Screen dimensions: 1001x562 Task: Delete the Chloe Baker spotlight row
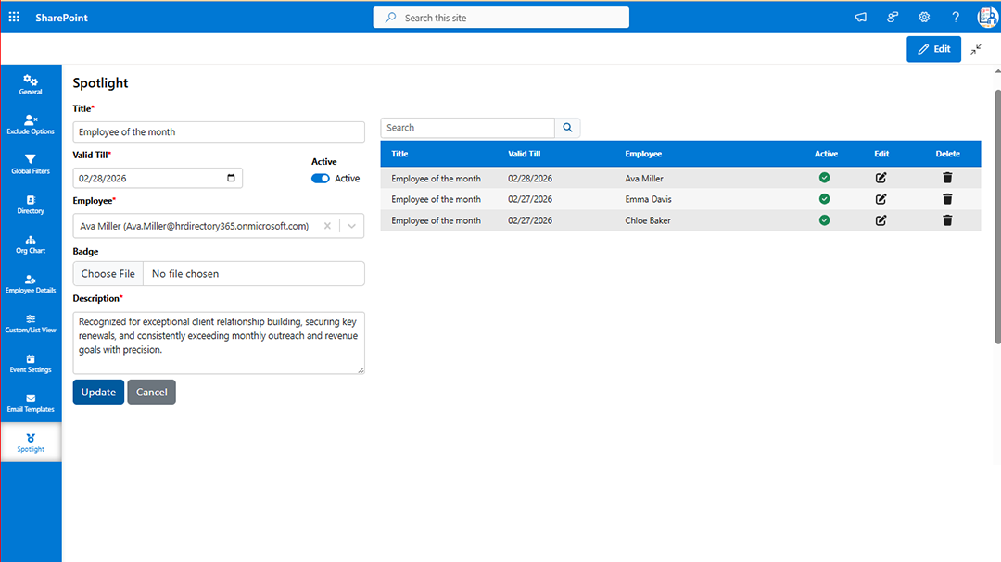pos(946,220)
